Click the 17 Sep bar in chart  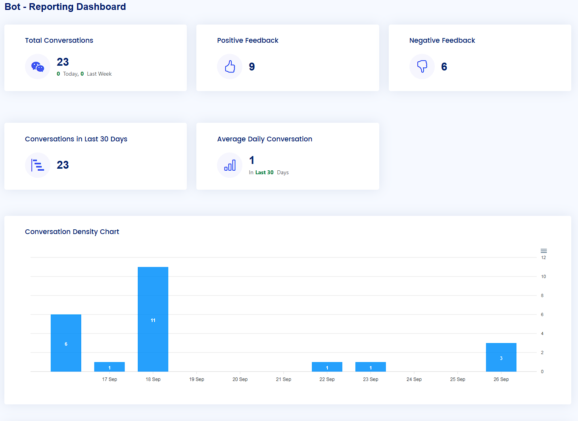(x=109, y=367)
